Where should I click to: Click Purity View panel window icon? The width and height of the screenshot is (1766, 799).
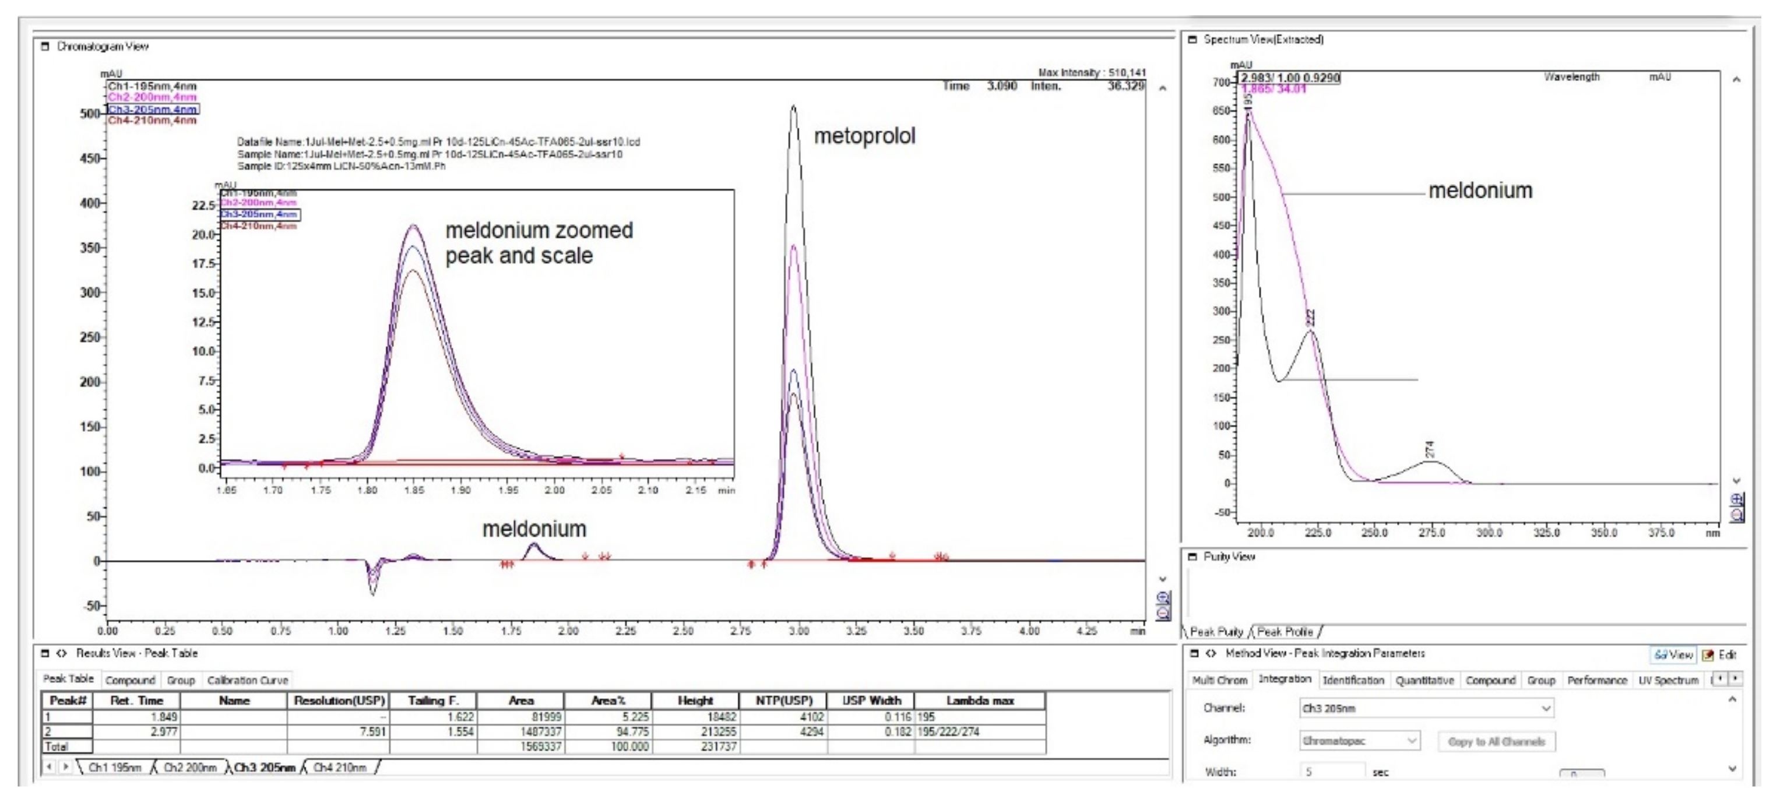click(x=1192, y=557)
